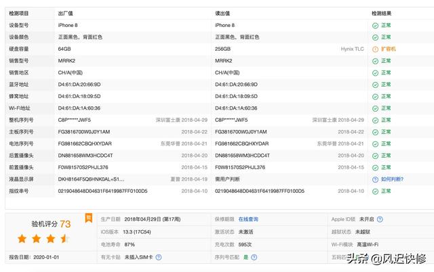This screenshot has height=272, width=434.
Task: Click the Hynix TLC label
Action: pos(352,49)
